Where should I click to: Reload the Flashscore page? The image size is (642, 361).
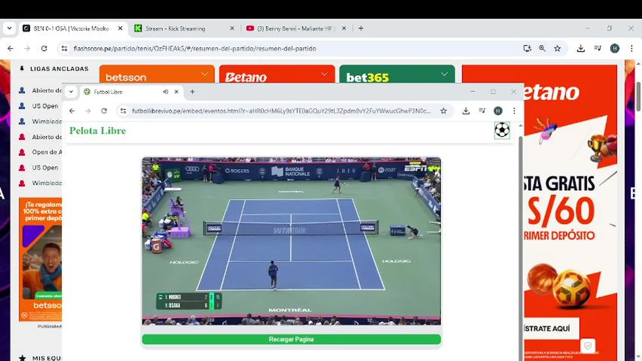pyautogui.click(x=44, y=49)
